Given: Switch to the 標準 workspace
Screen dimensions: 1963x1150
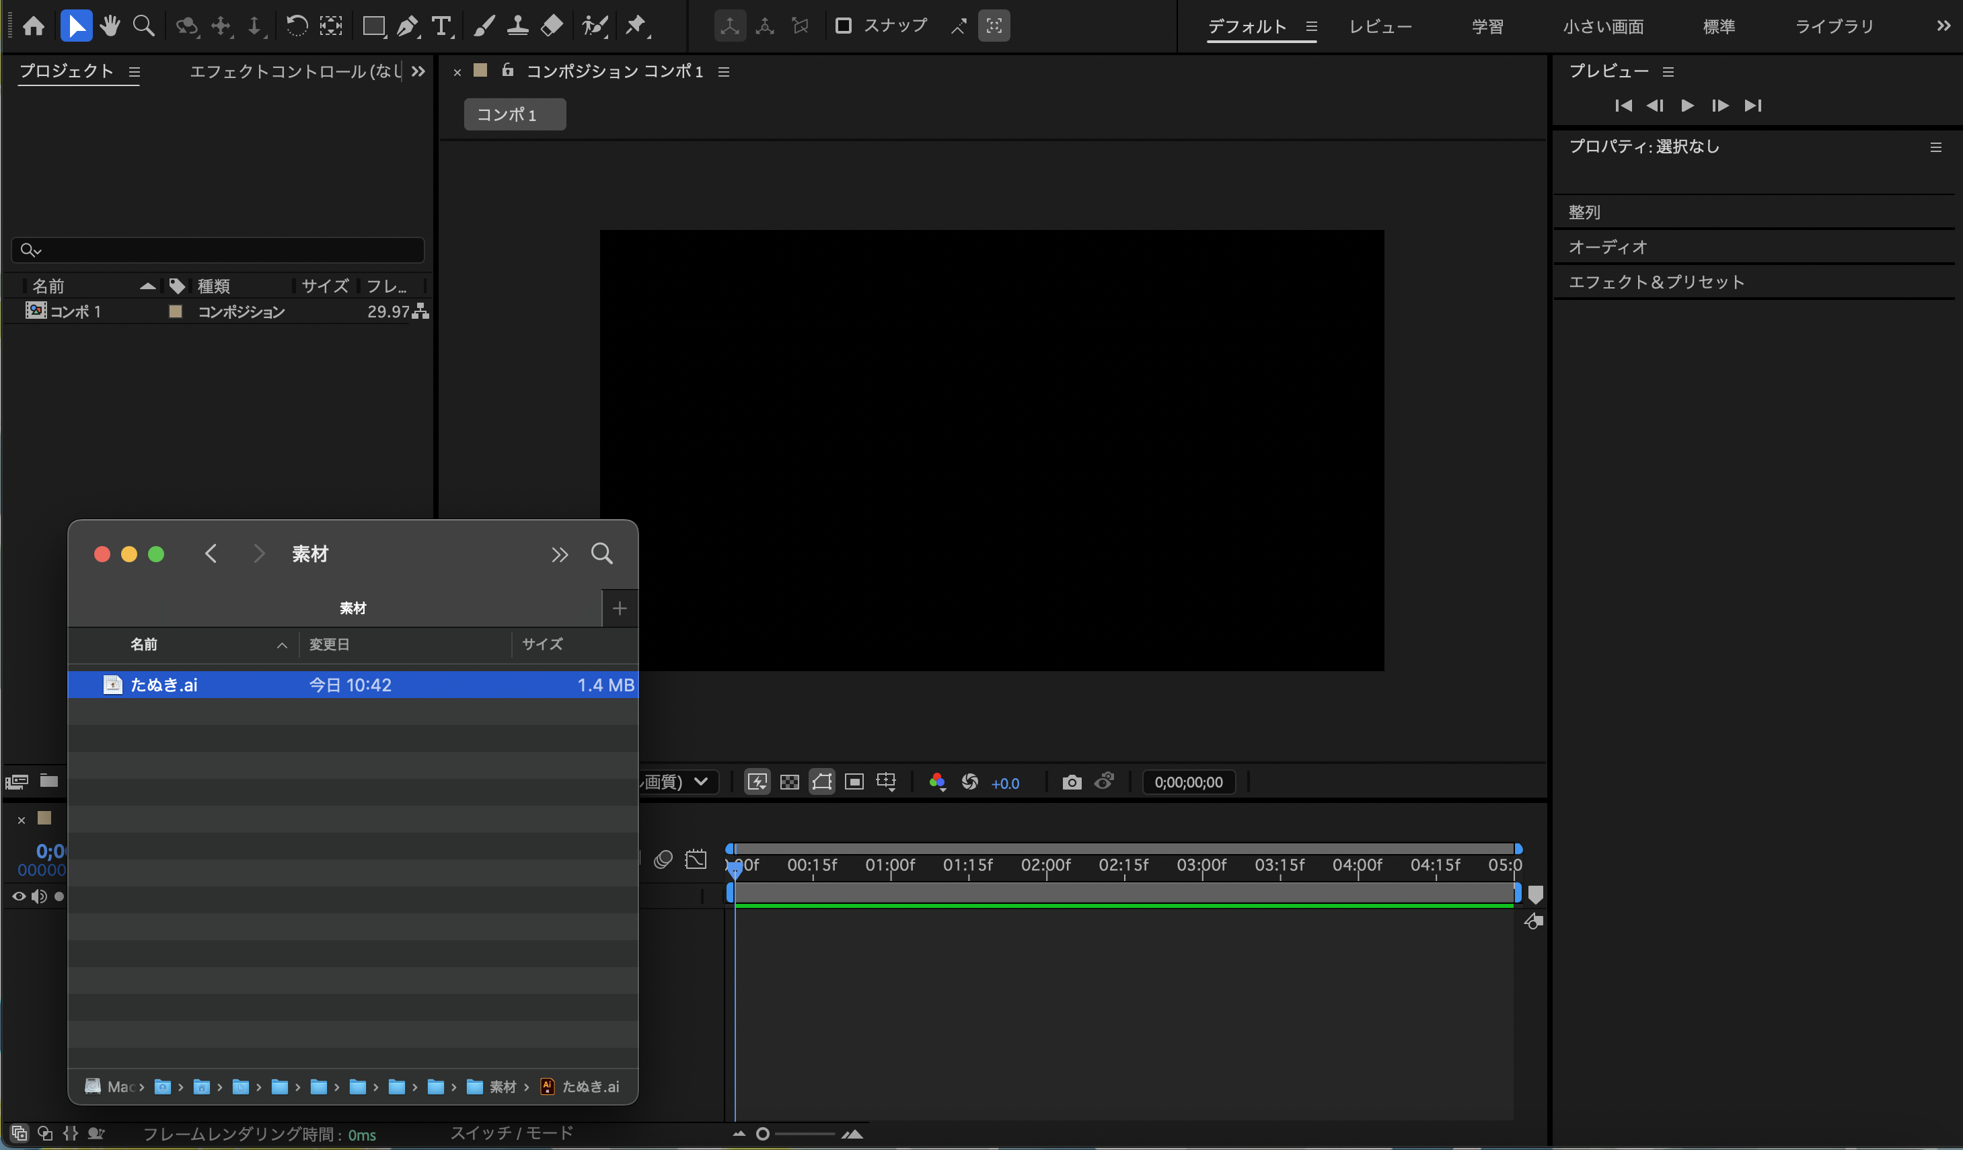Looking at the screenshot, I should [x=1718, y=26].
